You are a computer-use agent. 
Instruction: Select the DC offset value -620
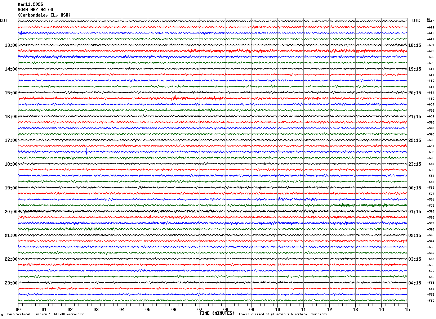[431, 45]
